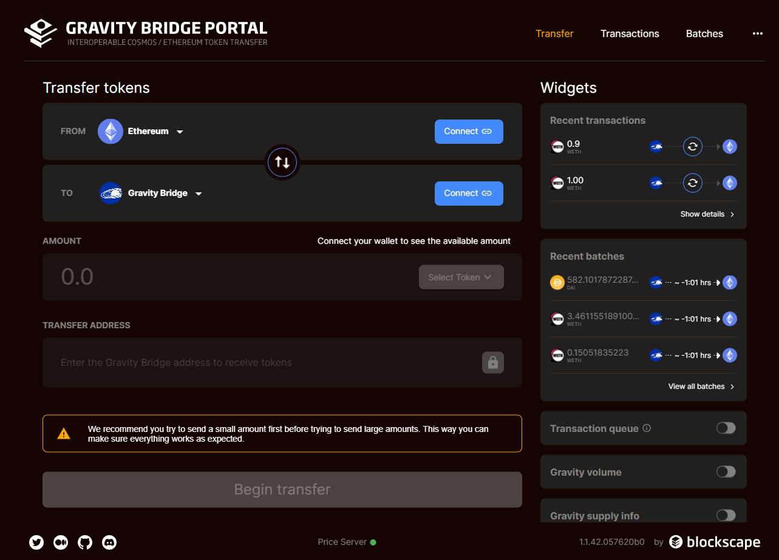Click the blockscape logo in the footer

tap(715, 542)
